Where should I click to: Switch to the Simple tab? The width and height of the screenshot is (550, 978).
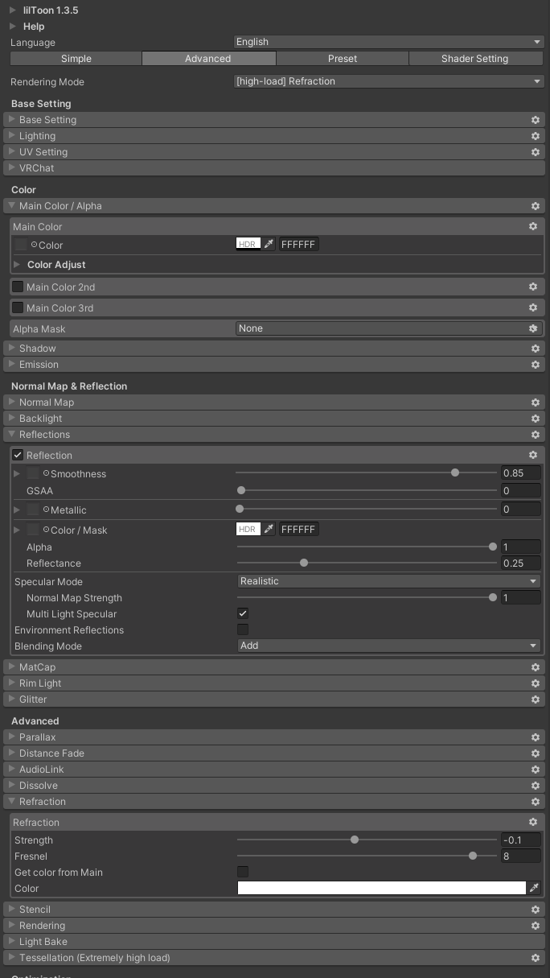click(76, 59)
